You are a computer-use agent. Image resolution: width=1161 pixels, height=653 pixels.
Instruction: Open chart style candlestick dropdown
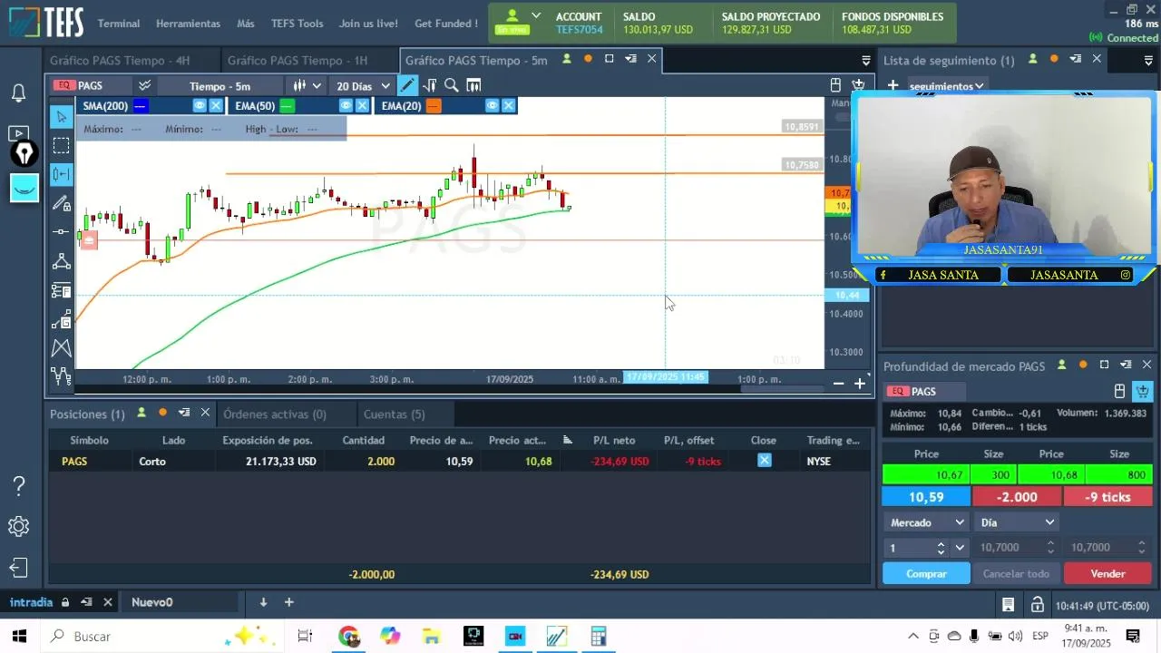[306, 85]
